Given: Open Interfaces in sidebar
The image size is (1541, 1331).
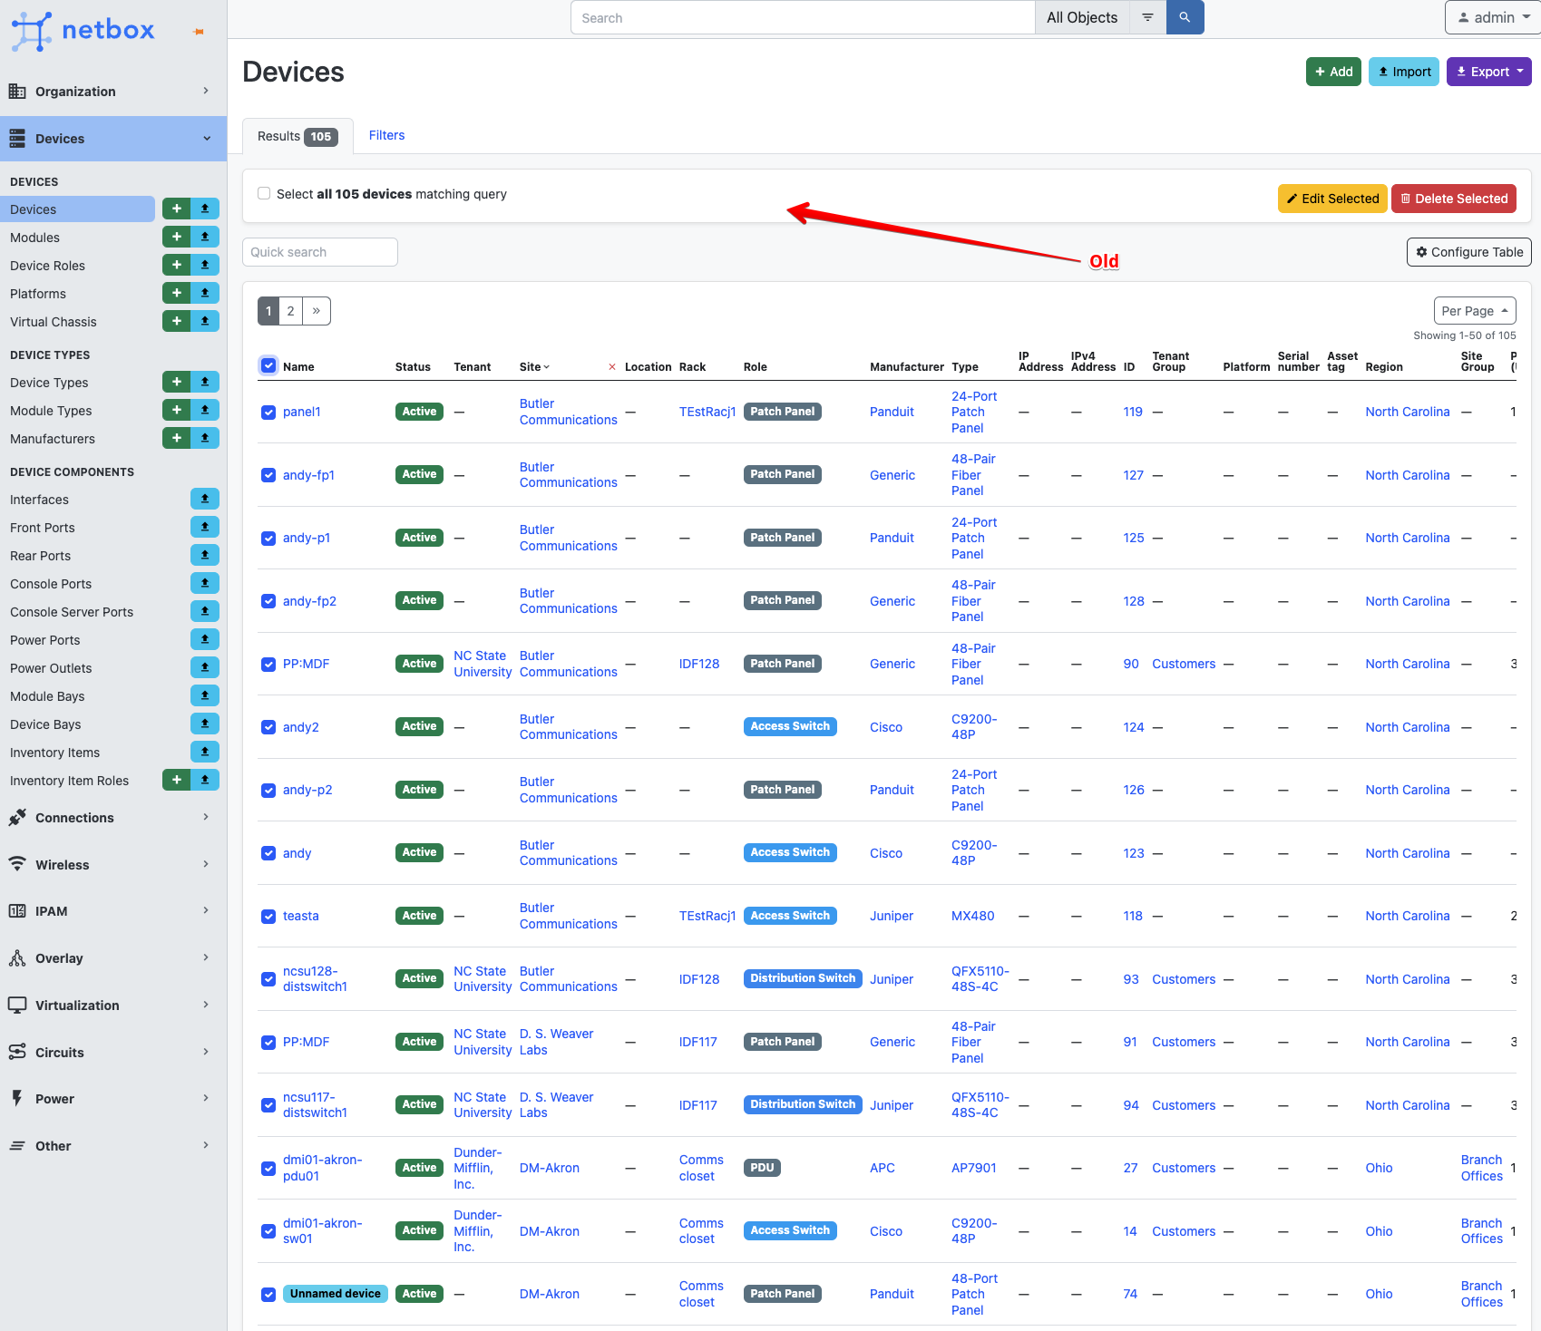Looking at the screenshot, I should [39, 500].
